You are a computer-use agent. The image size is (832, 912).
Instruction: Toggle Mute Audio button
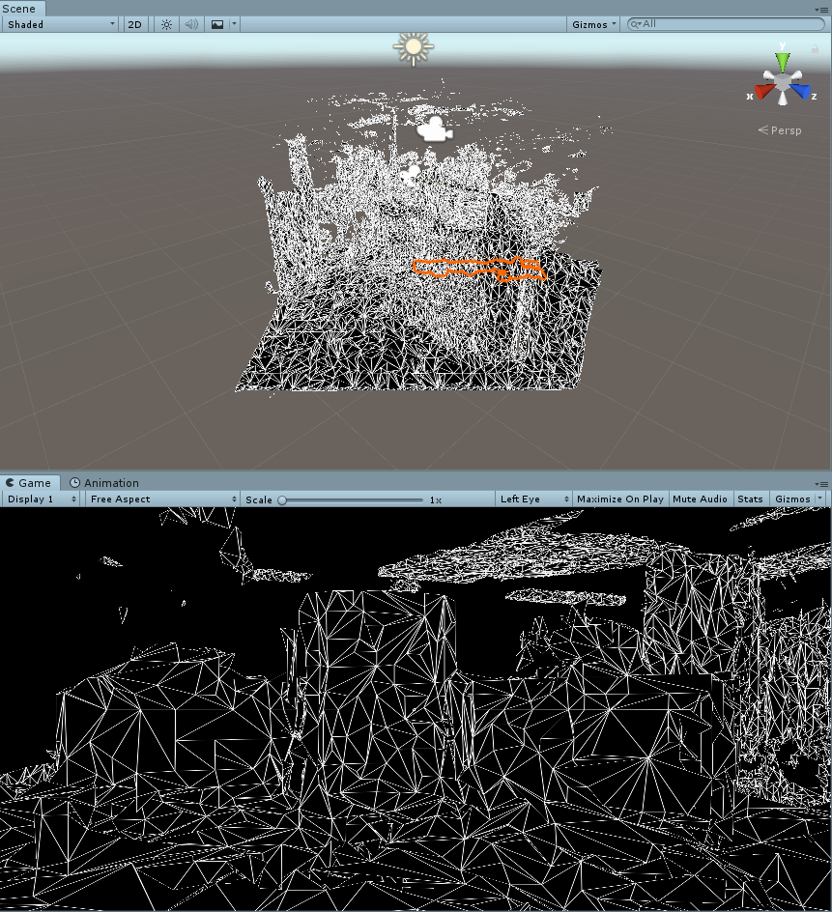pos(700,499)
